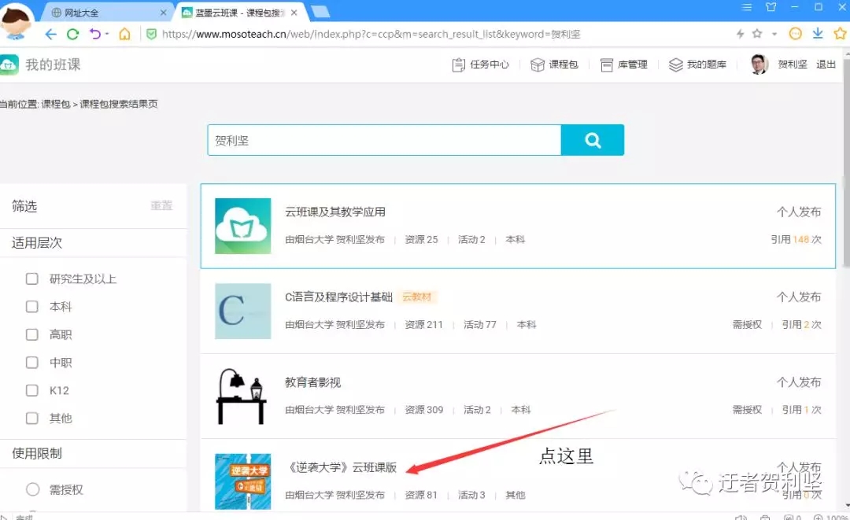Open 我的题库 menu item
This screenshot has width=850, height=520.
click(x=706, y=65)
